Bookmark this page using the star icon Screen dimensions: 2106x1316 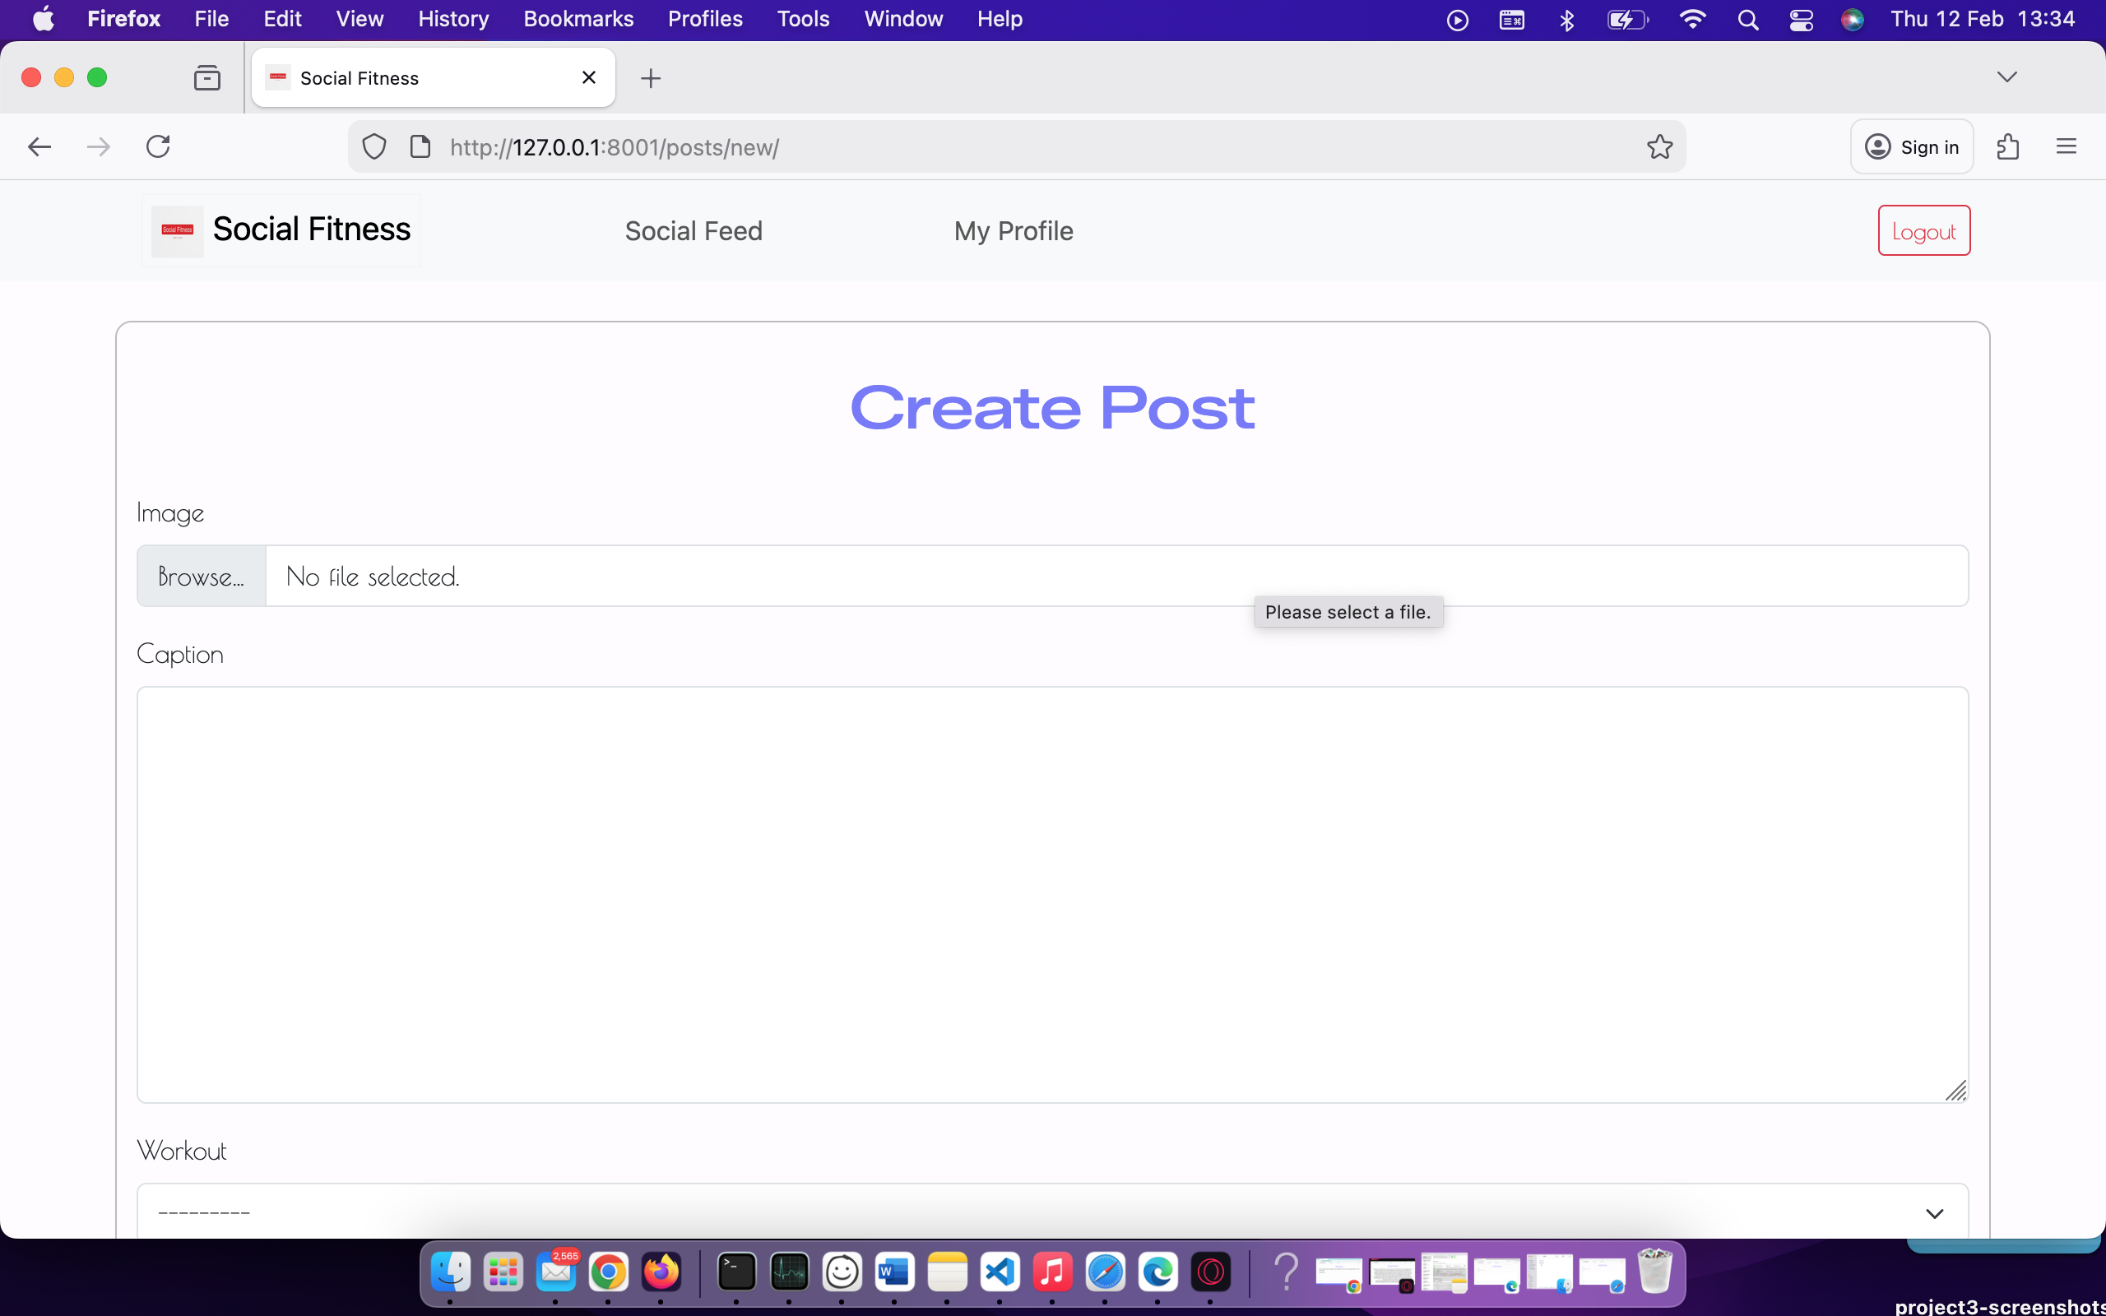coord(1658,146)
